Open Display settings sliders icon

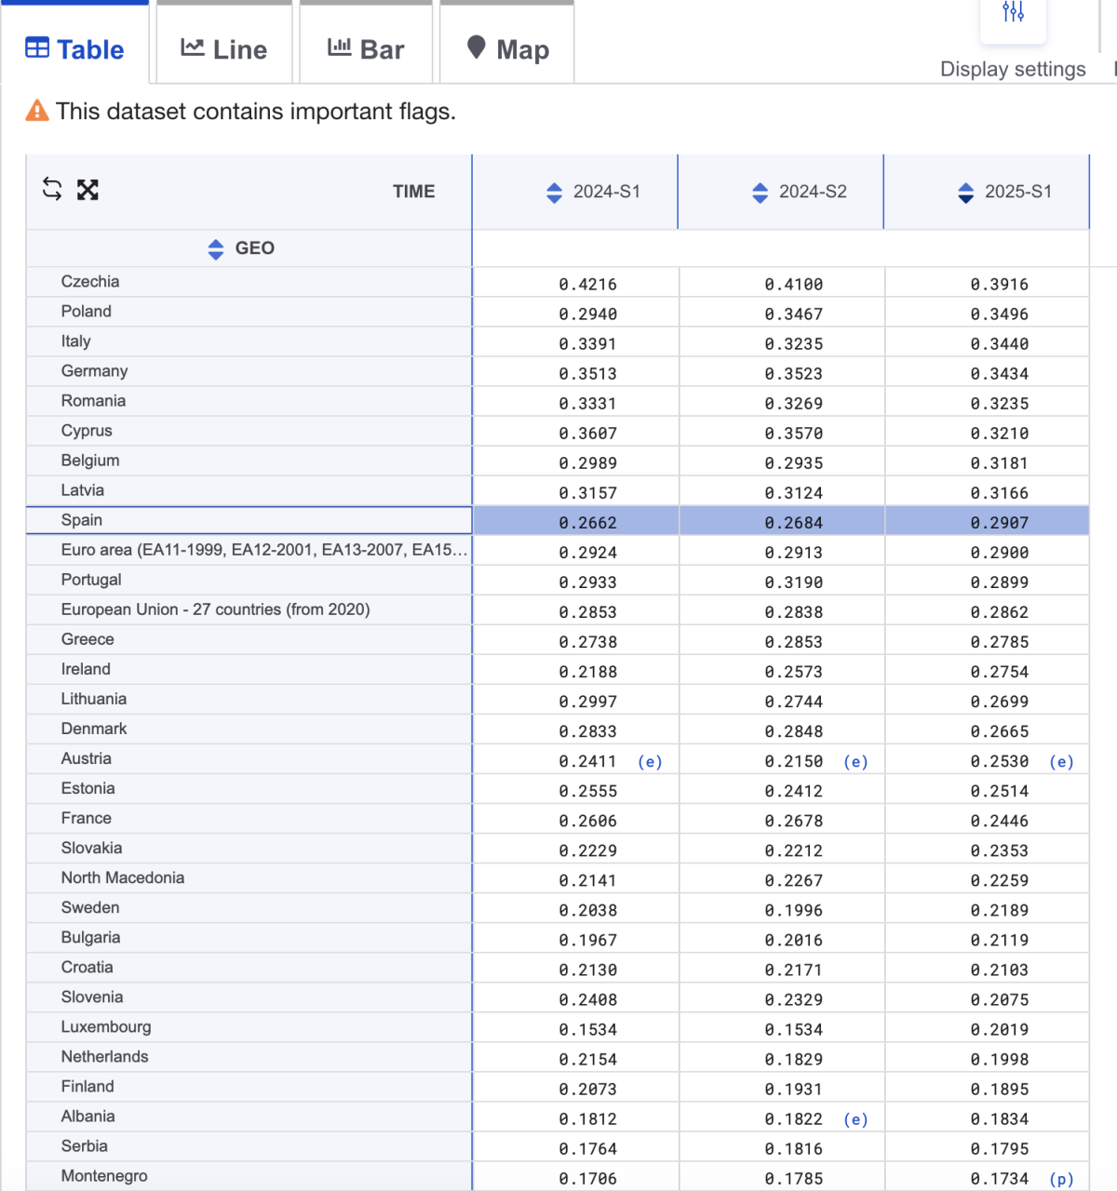(1013, 13)
